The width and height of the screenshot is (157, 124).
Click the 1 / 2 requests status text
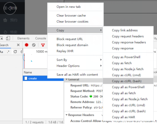click(x=35, y=122)
